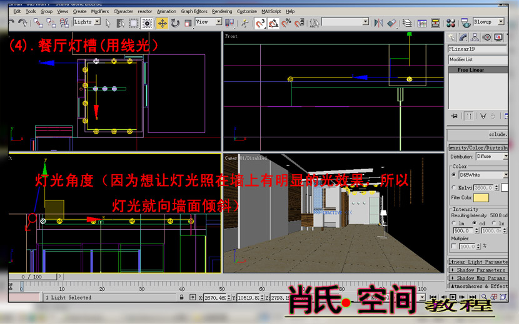Click the Select and Rotate tool
This screenshot has height=324, width=519.
(175, 23)
